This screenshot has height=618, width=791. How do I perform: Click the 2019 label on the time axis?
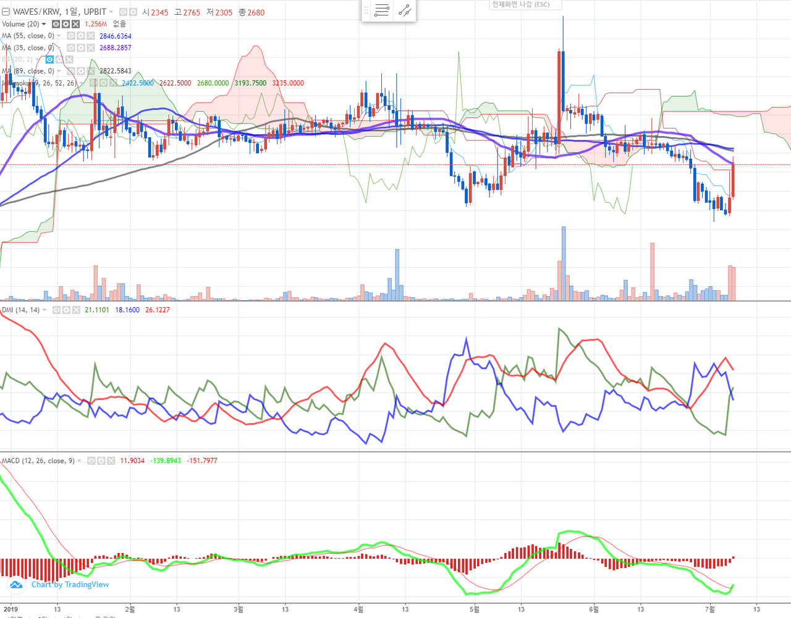point(10,609)
